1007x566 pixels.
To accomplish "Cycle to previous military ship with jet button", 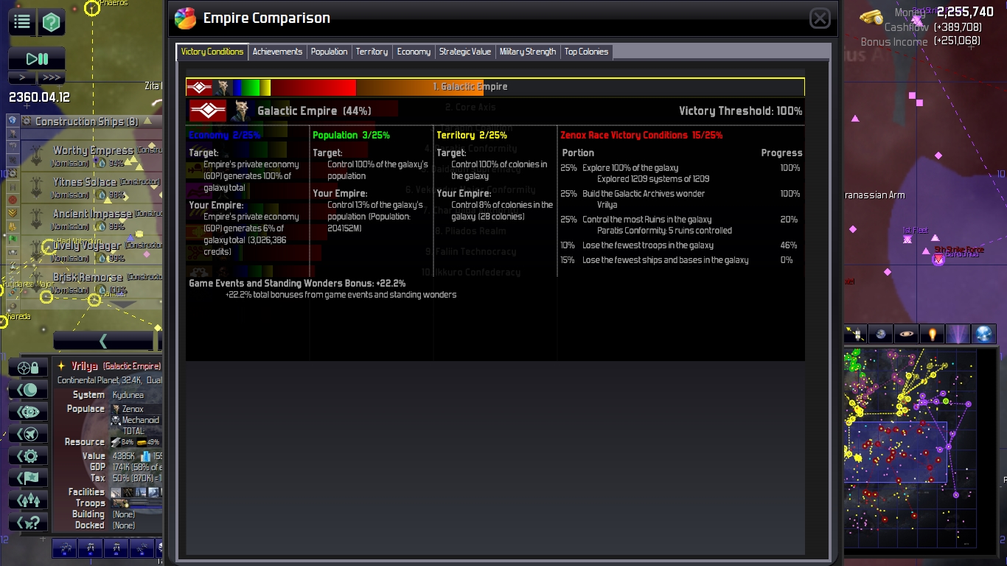I will (29, 433).
